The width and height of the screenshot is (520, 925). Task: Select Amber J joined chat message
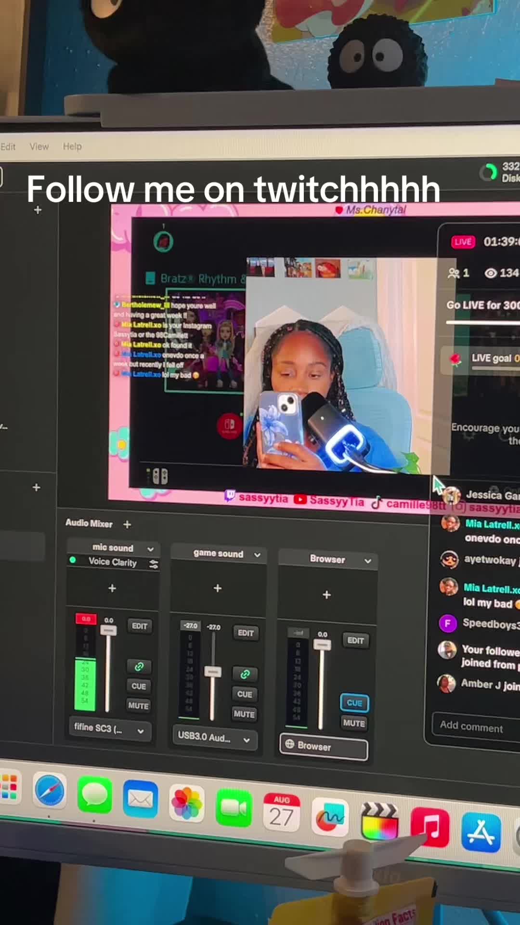[x=490, y=685]
